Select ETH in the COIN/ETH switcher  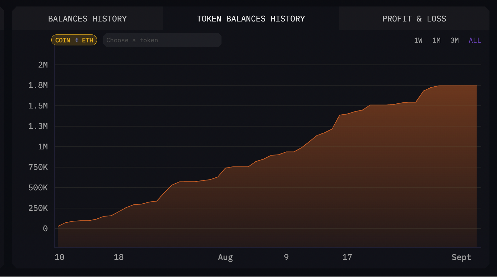click(87, 40)
